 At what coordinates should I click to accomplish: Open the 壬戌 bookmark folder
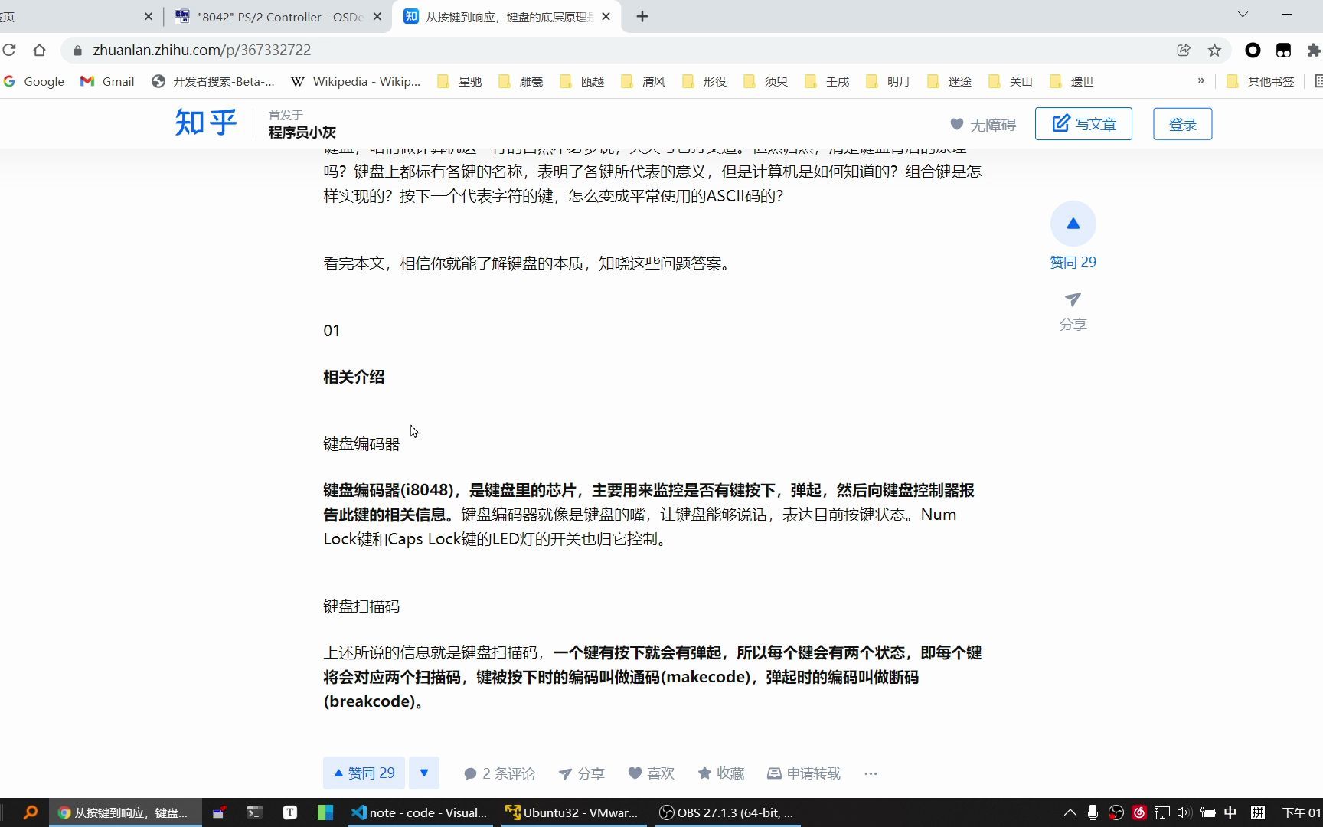827,81
